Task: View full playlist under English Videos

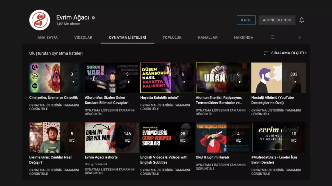Action: pos(165,172)
